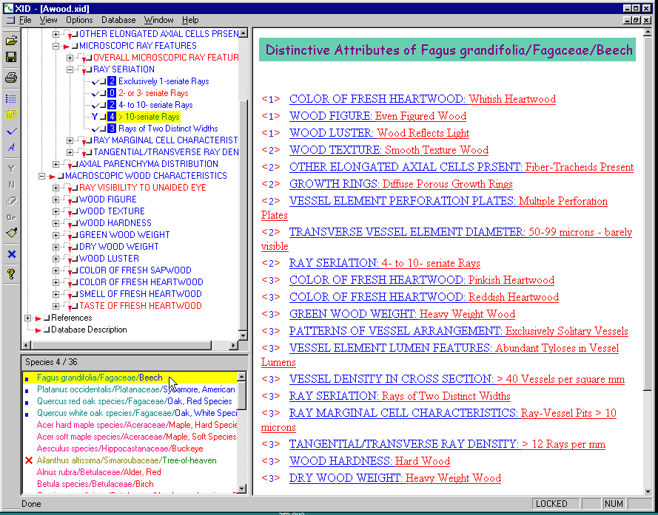This screenshot has height=515, width=658.
Task: Click the blue dotted list icon
Action: pyautogui.click(x=11, y=98)
